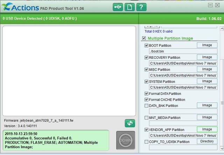Click scrollbar down arrow in settings panel
Viewport: 224px width, 155px height.
(x=222, y=148)
